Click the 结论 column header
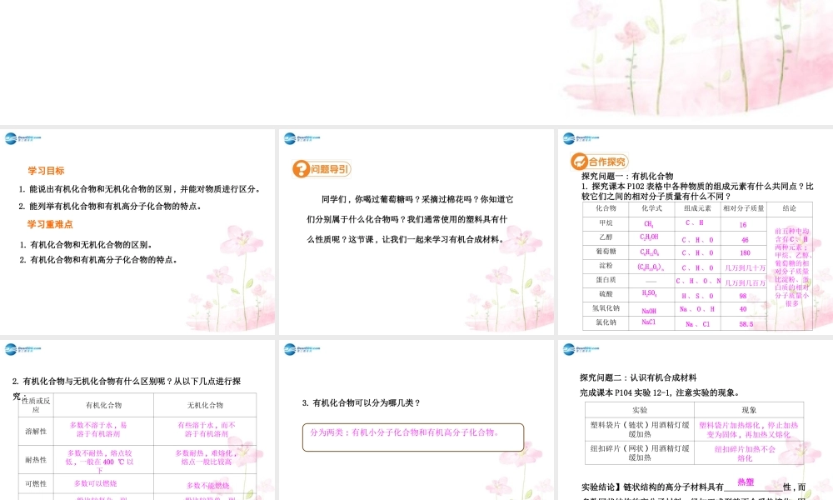 coord(790,208)
